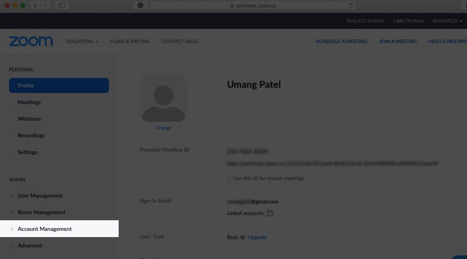Go back with Safari back arrow
Viewport: 467px width, 259px height.
[x=35, y=5]
